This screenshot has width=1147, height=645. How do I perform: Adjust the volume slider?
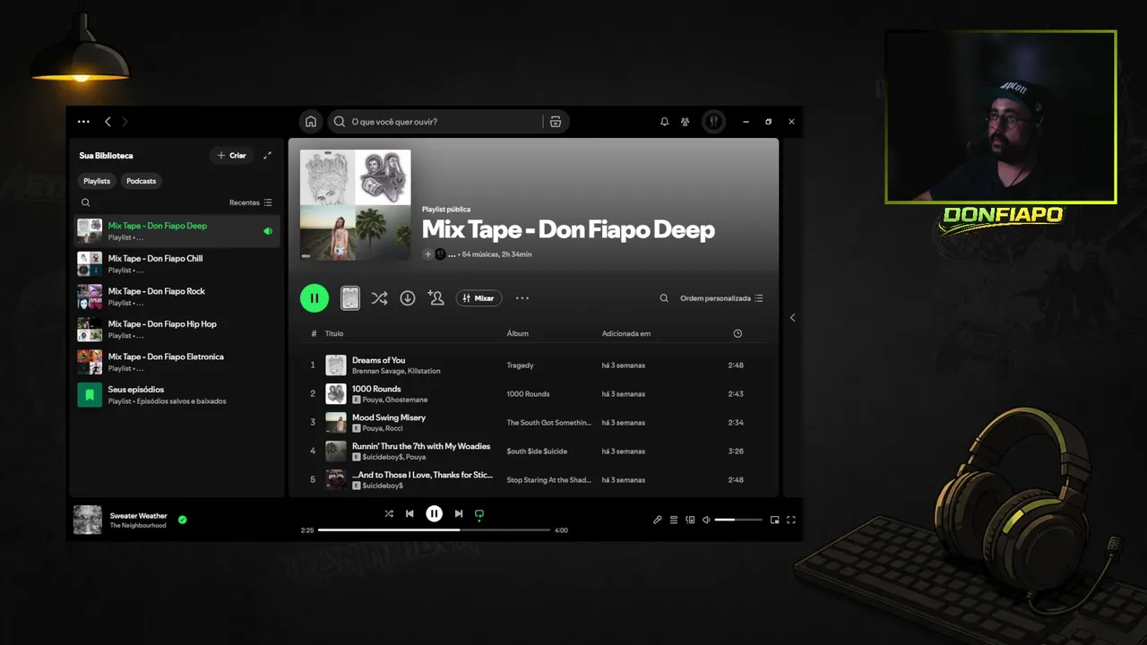738,520
